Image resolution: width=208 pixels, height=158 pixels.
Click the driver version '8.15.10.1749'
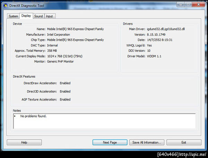[x=156, y=35]
